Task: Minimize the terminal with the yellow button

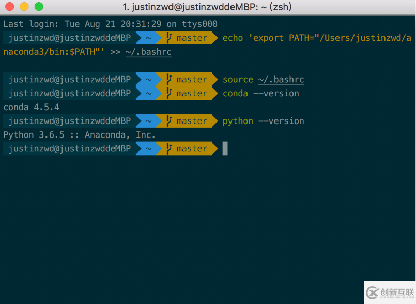Action: point(24,7)
